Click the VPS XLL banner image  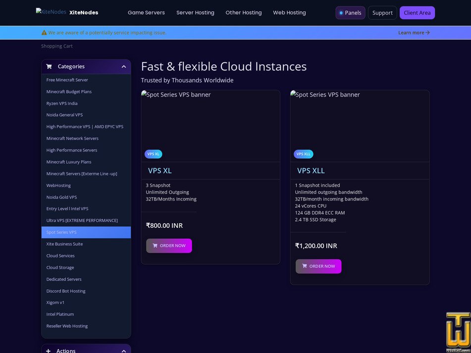(x=360, y=126)
